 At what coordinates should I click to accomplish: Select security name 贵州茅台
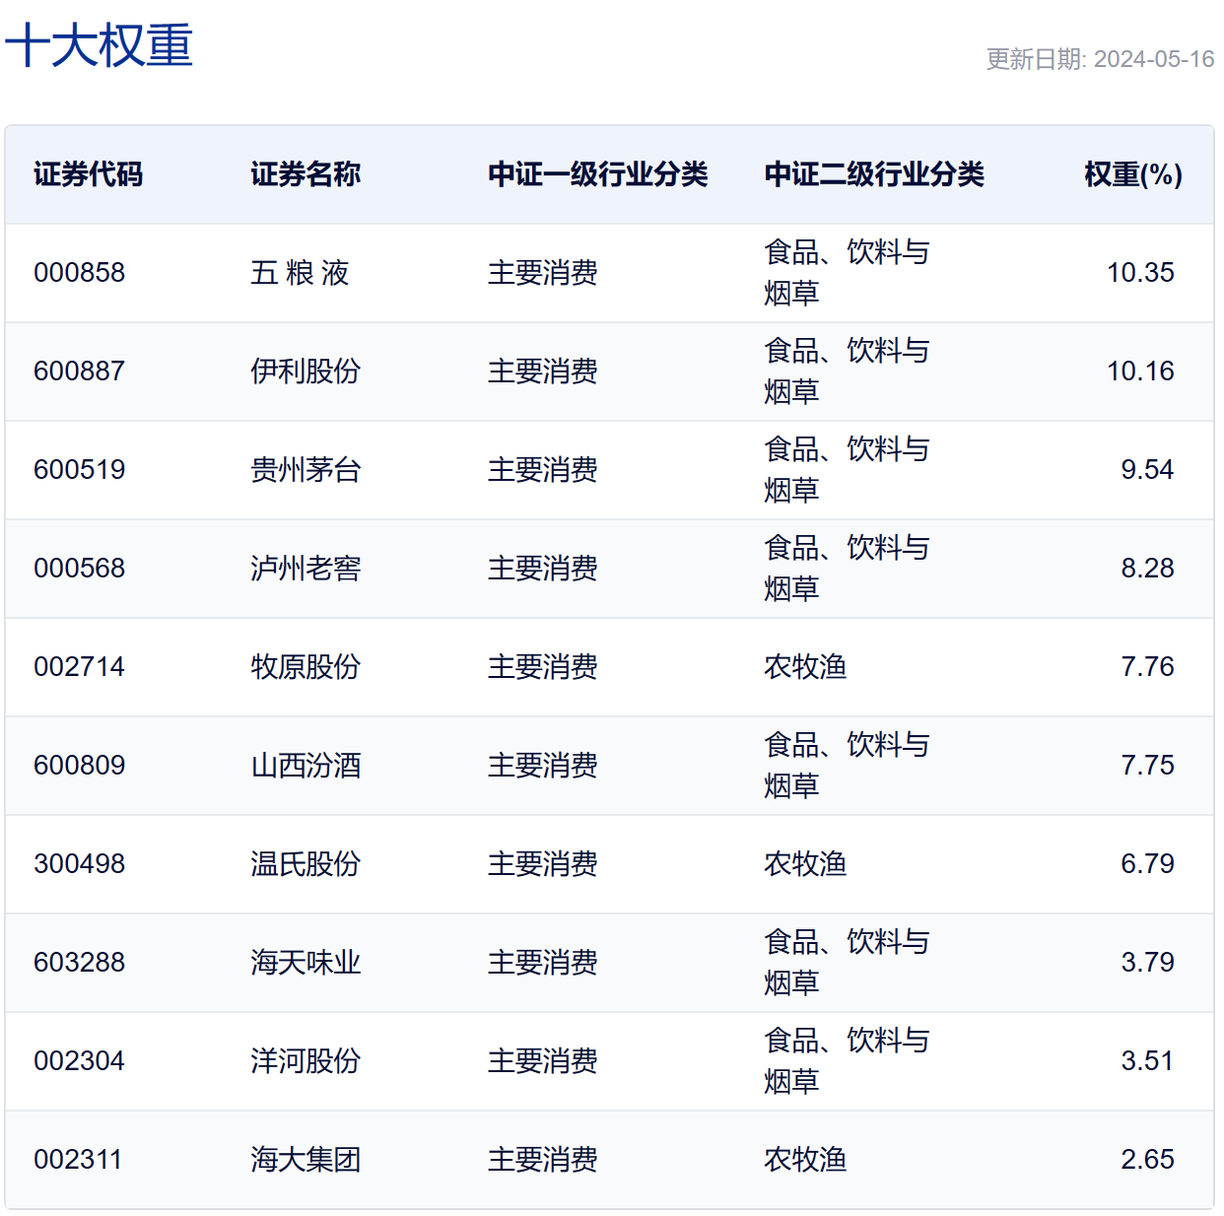(306, 470)
